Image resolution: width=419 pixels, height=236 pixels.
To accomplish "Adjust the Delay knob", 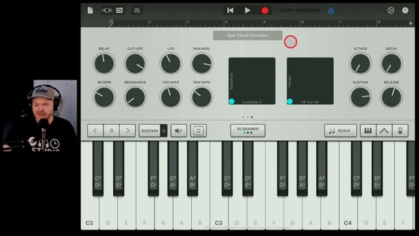I will (104, 64).
